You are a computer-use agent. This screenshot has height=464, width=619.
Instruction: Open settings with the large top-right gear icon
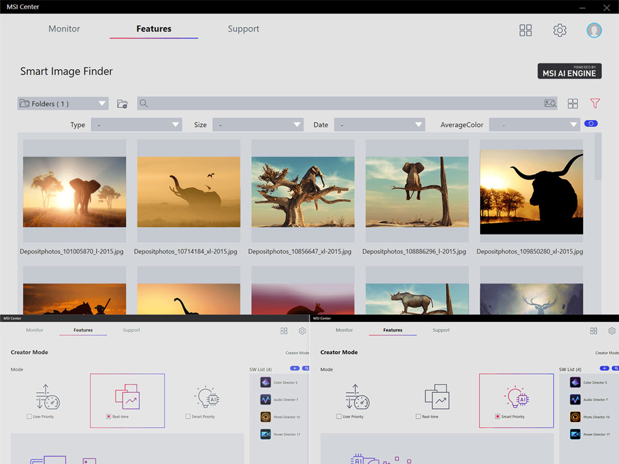point(560,30)
